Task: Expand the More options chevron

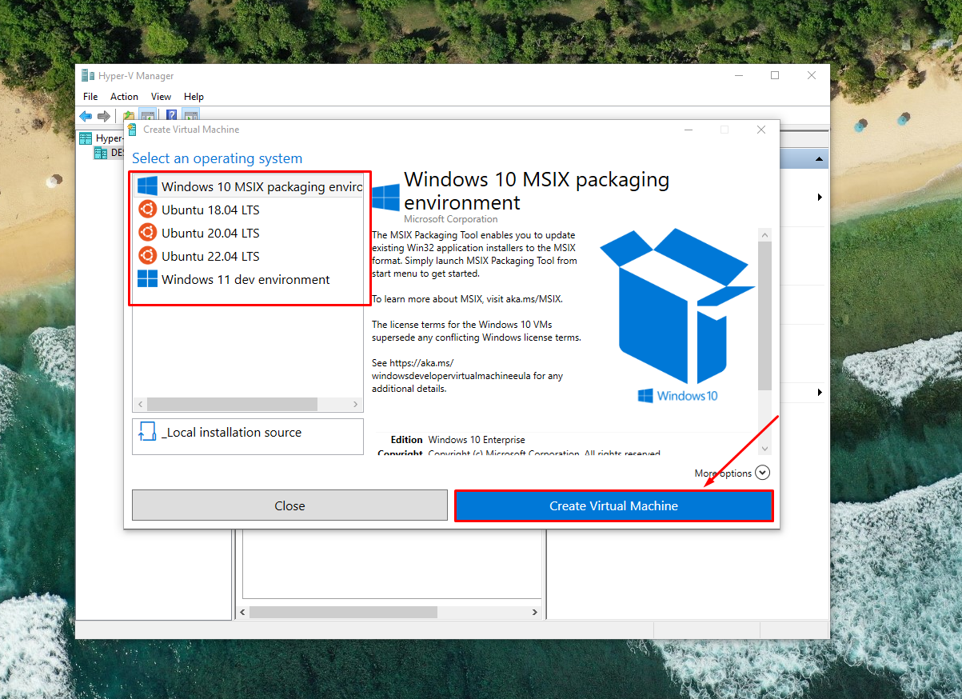Action: (762, 473)
